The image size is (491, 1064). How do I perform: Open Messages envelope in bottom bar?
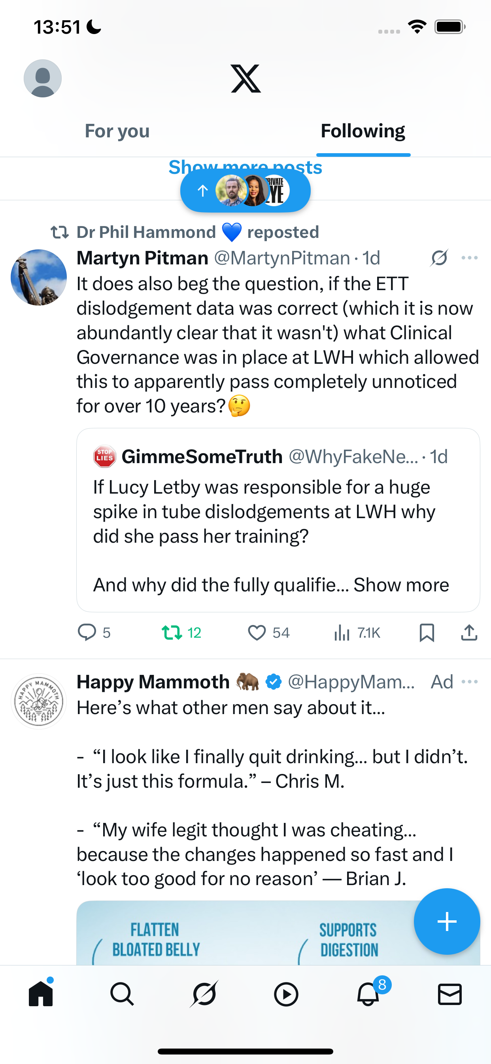coord(449,994)
